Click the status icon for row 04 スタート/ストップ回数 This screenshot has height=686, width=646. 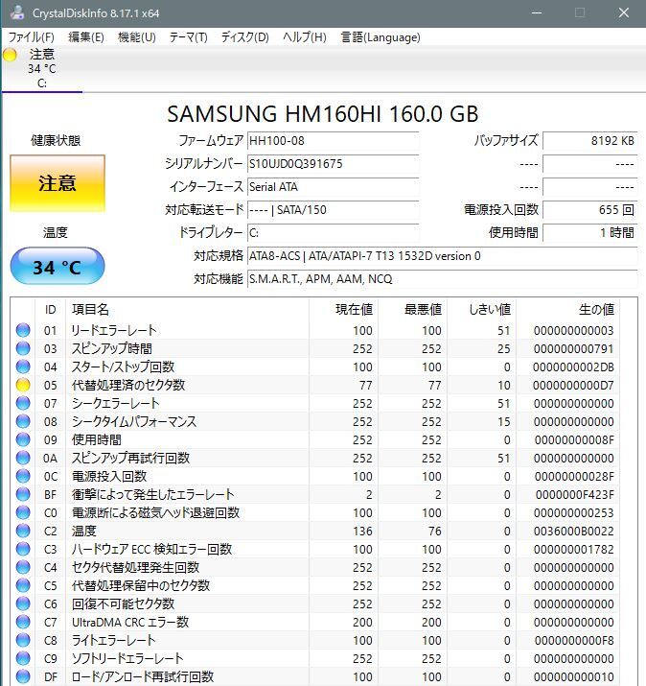coord(23,367)
